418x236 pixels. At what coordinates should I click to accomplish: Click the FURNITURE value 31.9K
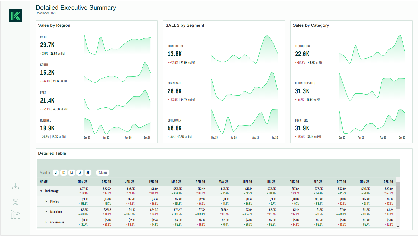[x=302, y=128]
